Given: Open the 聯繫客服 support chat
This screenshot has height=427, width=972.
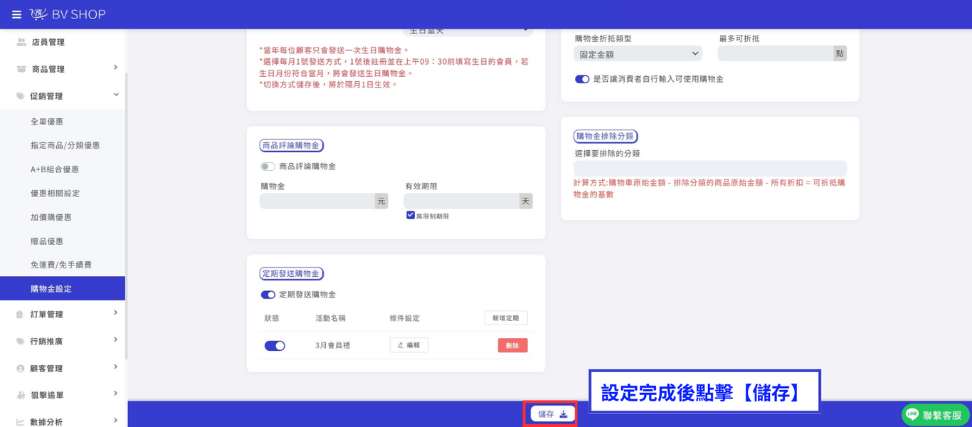Looking at the screenshot, I should pyautogui.click(x=935, y=415).
